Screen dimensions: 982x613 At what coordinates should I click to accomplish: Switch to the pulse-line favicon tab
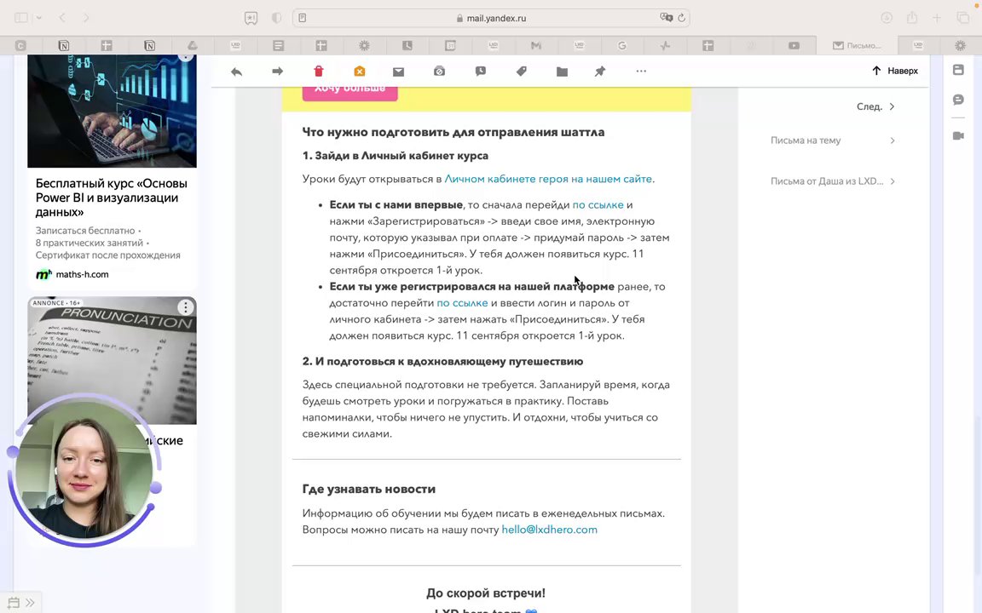pyautogui.click(x=665, y=45)
